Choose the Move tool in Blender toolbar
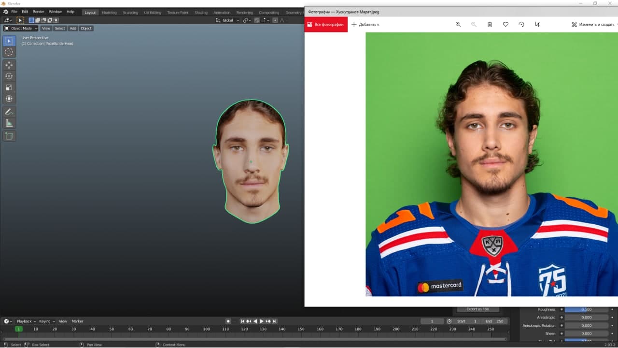The height and width of the screenshot is (348, 618). [9, 65]
